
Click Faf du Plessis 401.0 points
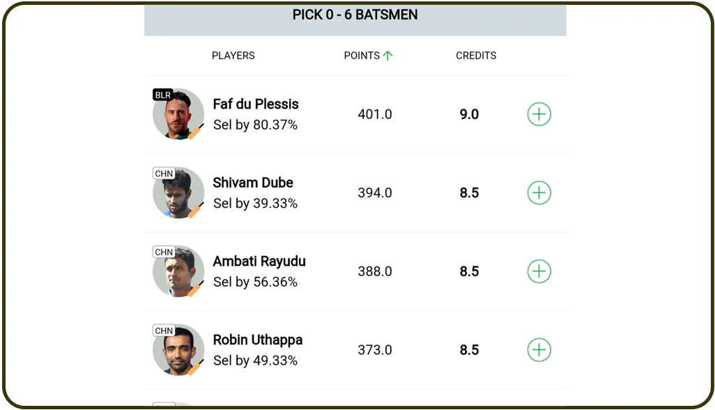pyautogui.click(x=375, y=114)
